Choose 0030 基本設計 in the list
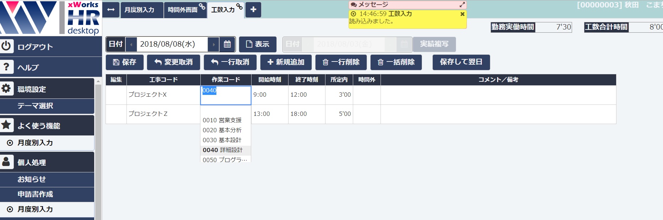Screen dimensions: 663x220 pyautogui.click(x=222, y=140)
